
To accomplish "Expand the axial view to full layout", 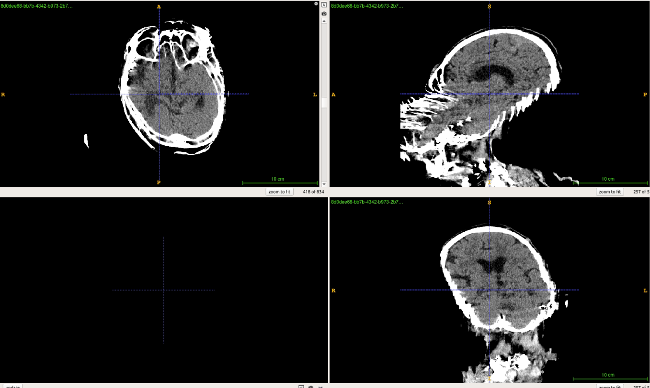I will pyautogui.click(x=324, y=5).
